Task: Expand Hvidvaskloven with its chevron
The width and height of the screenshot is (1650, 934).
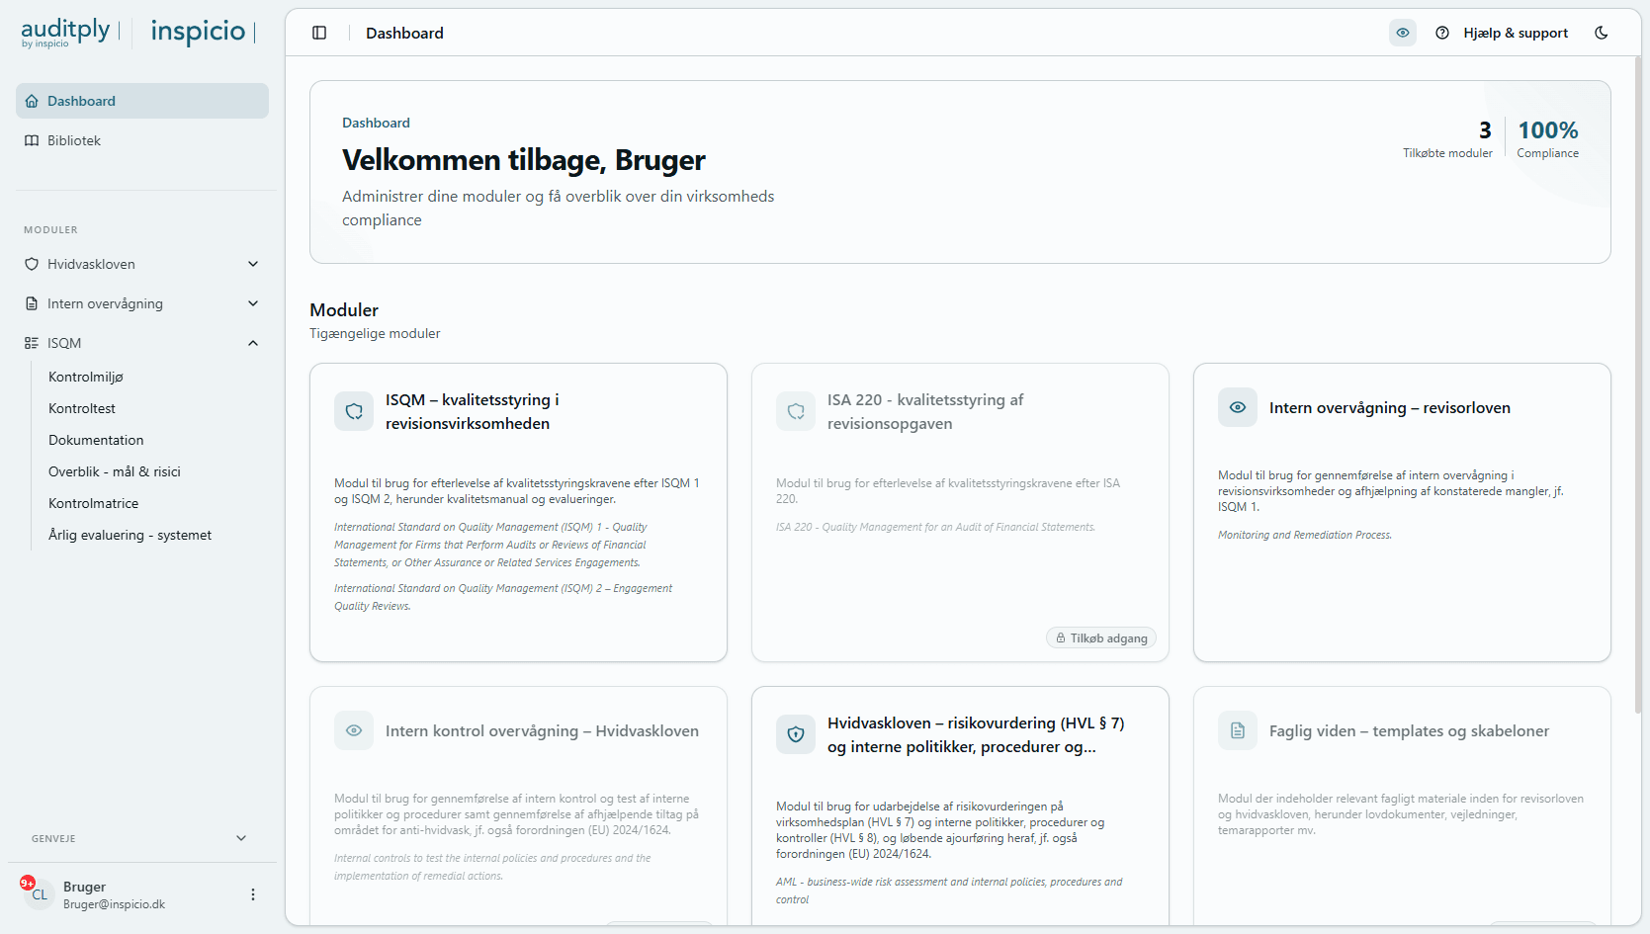Action: [x=253, y=264]
